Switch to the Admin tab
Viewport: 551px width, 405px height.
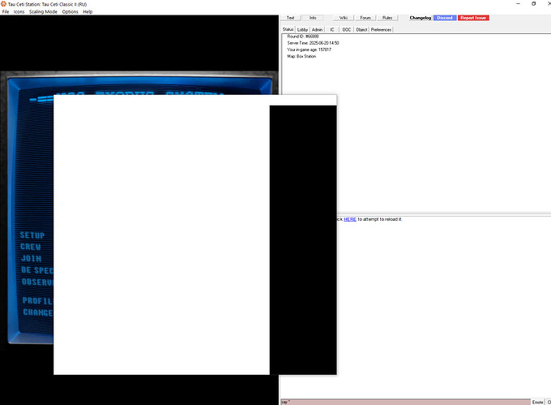(x=317, y=29)
